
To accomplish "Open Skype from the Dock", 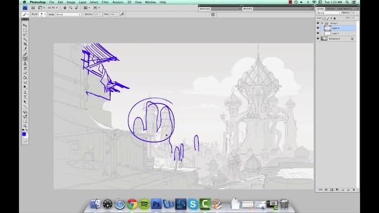I will pos(192,204).
